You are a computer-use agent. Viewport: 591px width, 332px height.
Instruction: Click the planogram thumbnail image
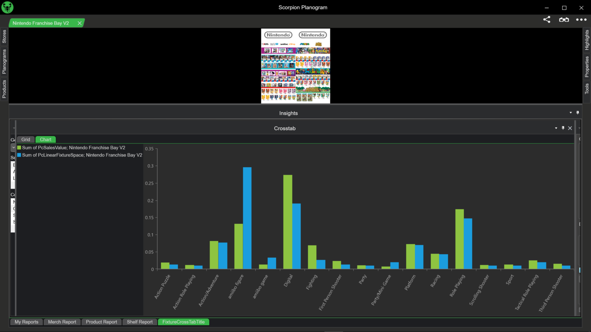(x=295, y=66)
